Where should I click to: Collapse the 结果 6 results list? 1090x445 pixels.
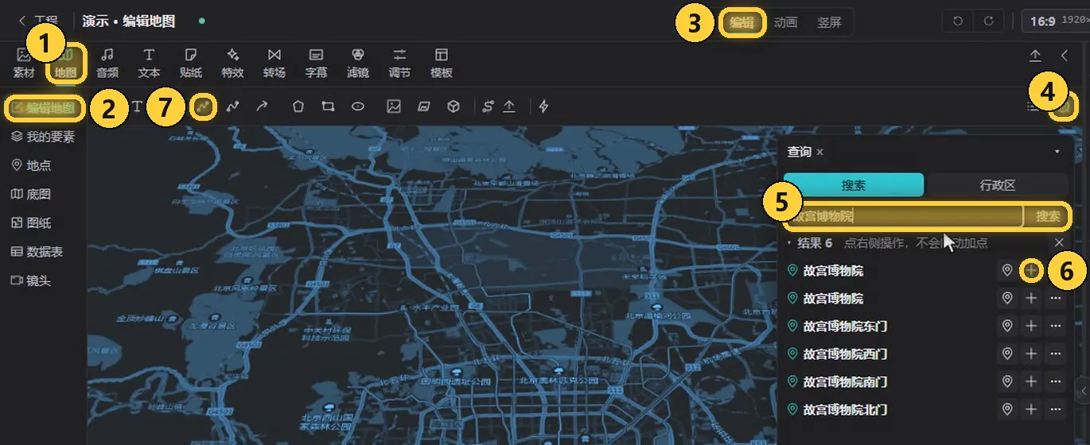pyautogui.click(x=789, y=243)
